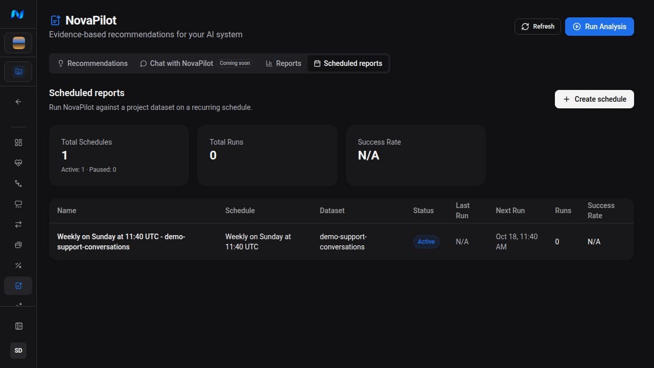Open the swap arrows icon in sidebar
The image size is (654, 368).
pyautogui.click(x=18, y=224)
